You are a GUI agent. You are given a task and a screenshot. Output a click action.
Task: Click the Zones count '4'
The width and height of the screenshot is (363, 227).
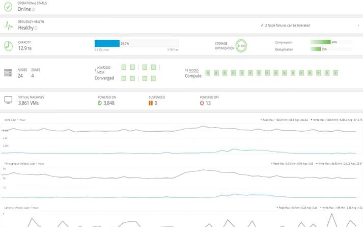[33, 75]
